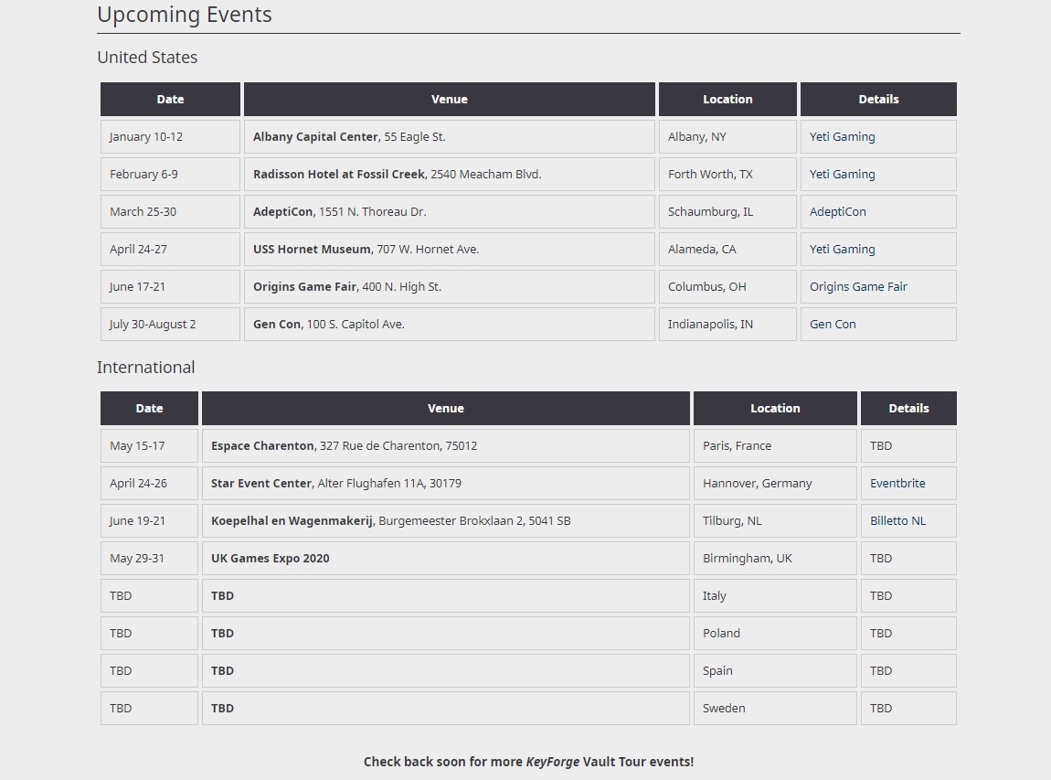Click the April 24-27 date cell
This screenshot has height=780, width=1051.
point(170,250)
